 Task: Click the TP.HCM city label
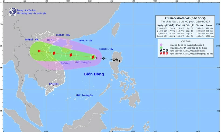point(54,84)
